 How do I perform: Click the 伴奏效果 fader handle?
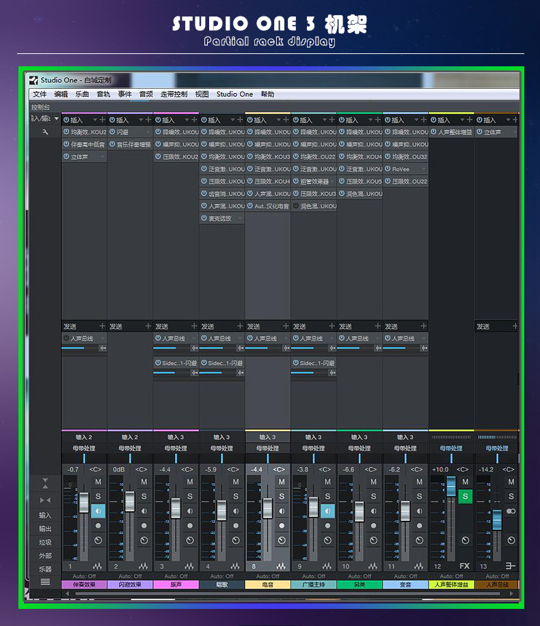pos(84,503)
